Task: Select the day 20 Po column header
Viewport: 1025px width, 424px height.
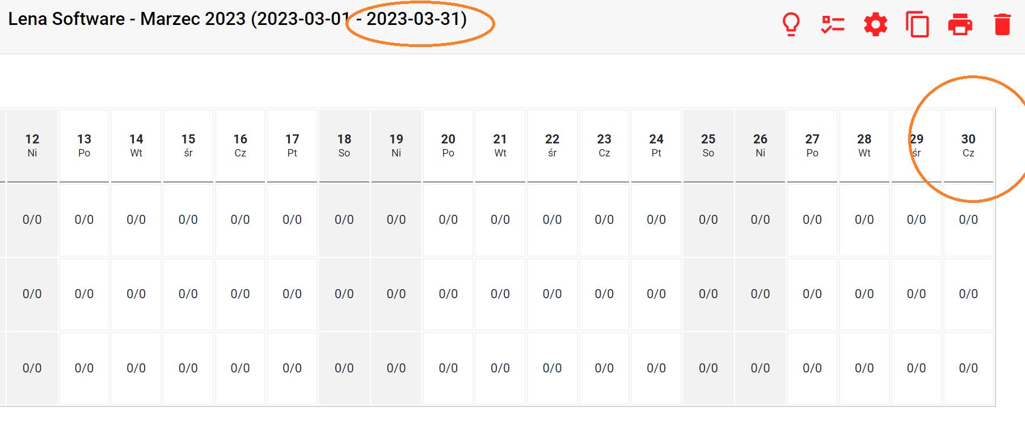Action: 448,145
